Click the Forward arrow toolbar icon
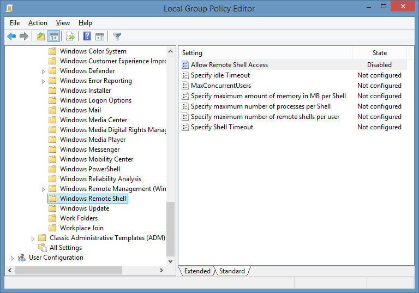 (x=24, y=36)
